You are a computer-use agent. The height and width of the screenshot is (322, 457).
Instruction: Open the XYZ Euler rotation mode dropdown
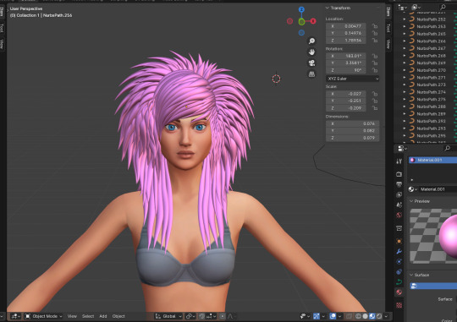pos(352,79)
